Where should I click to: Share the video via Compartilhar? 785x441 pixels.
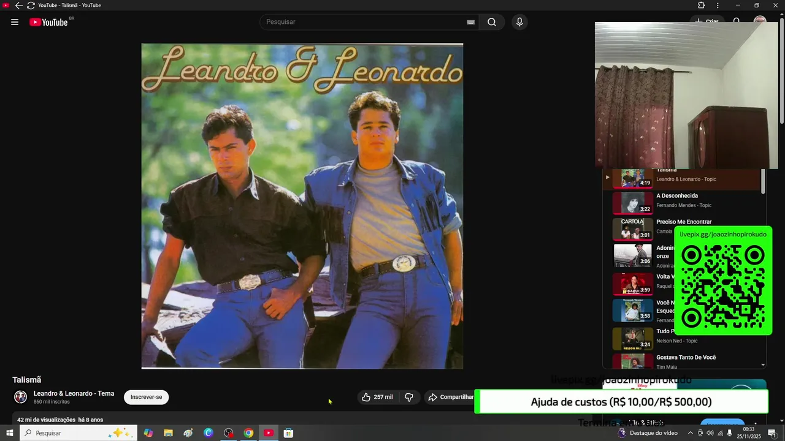[x=451, y=397]
